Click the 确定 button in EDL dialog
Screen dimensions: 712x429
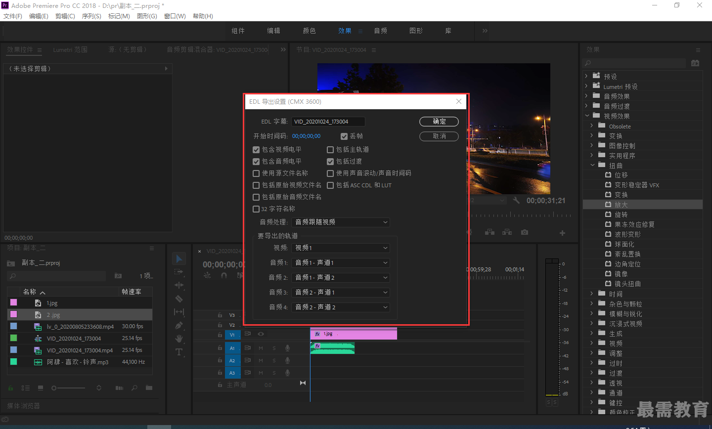click(439, 122)
